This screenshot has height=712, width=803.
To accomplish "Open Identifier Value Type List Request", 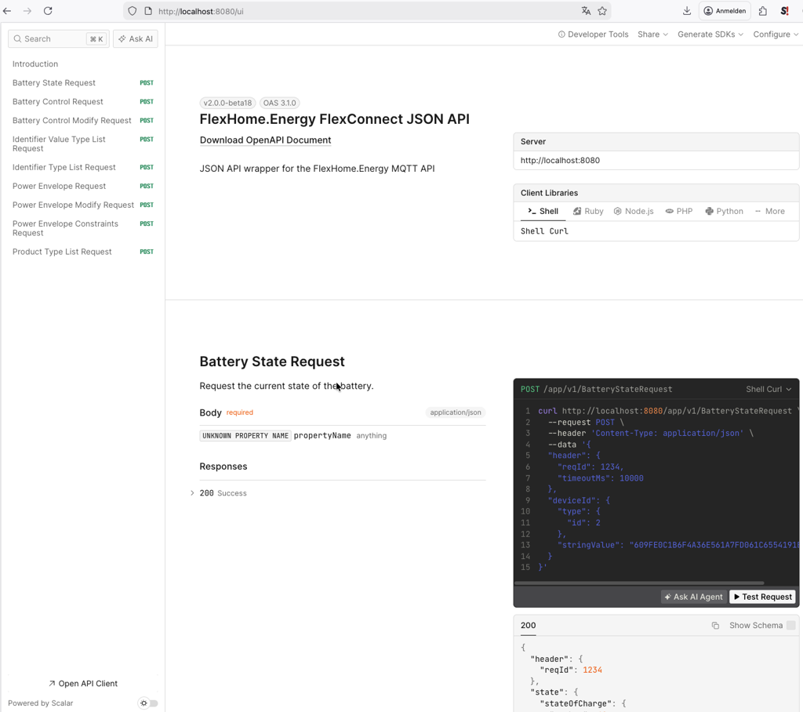I will pyautogui.click(x=83, y=144).
